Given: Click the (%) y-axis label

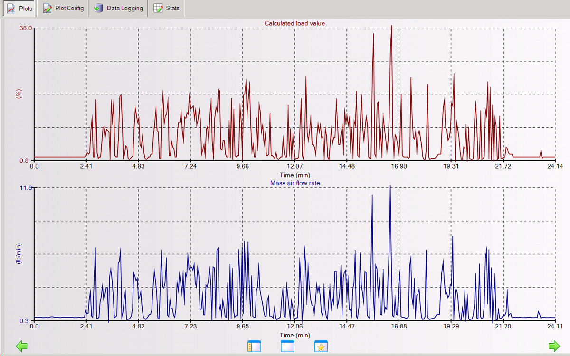Looking at the screenshot, I should pos(19,94).
